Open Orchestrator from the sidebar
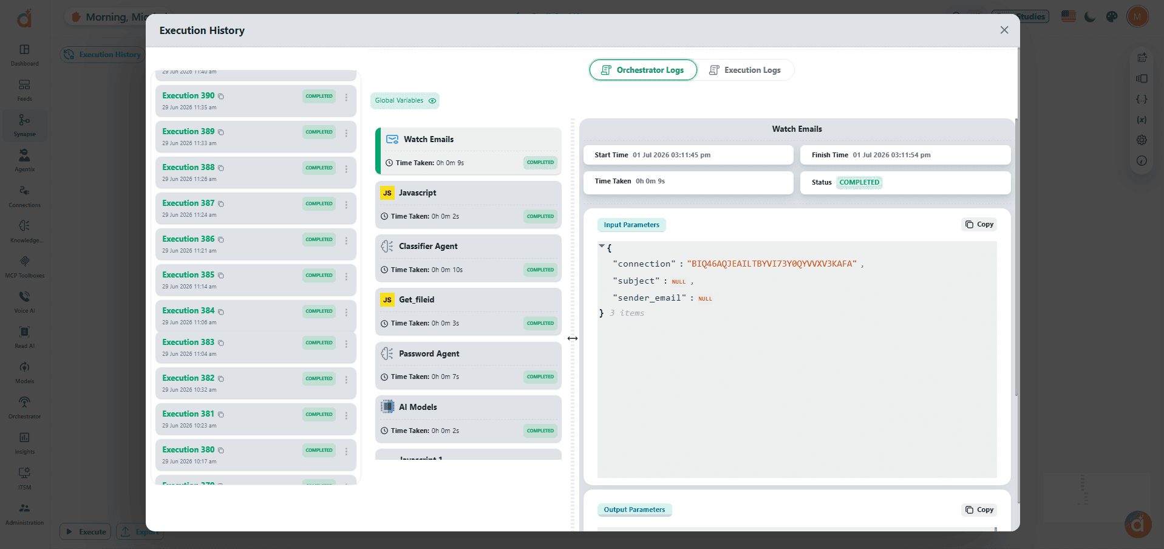This screenshot has width=1164, height=549. point(24,407)
